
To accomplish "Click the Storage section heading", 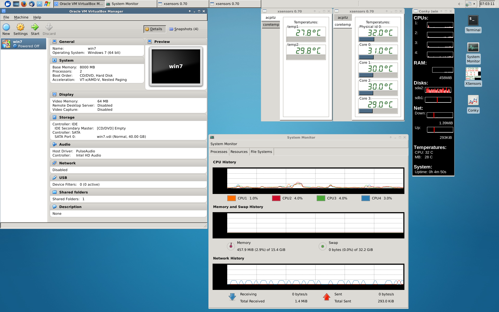I will click(x=67, y=117).
